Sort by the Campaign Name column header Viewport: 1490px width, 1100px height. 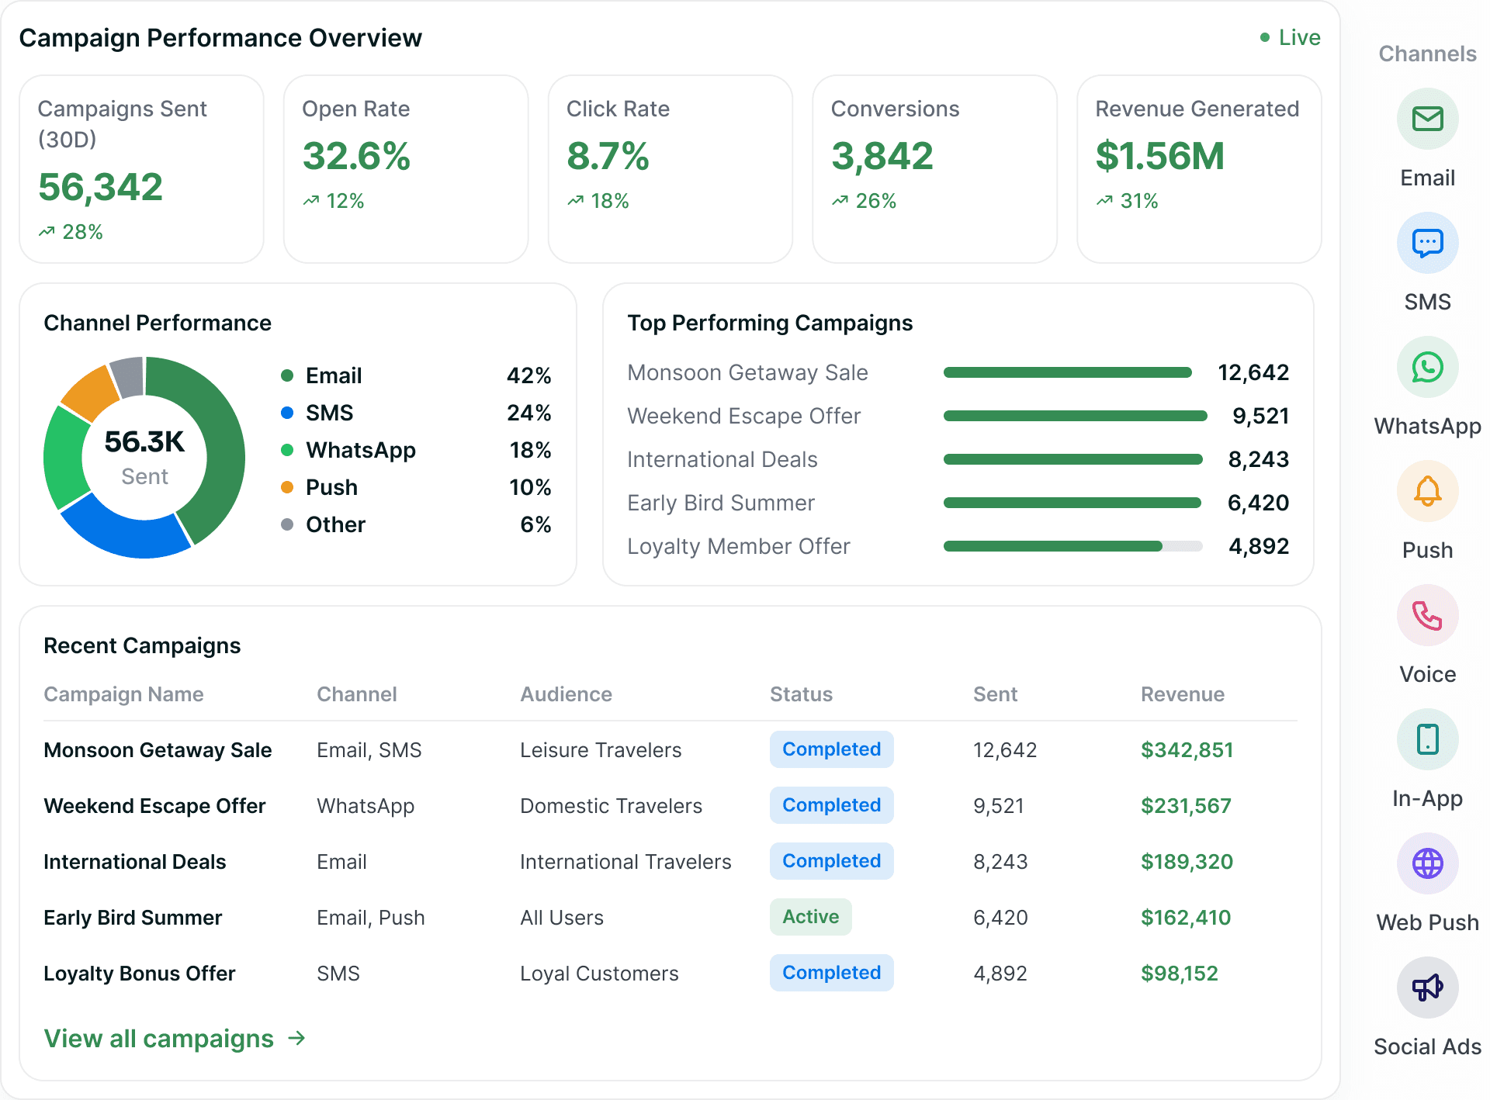123,694
